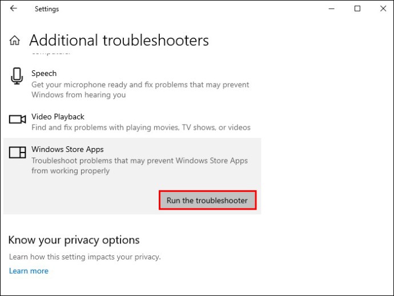394x296 pixels.
Task: Click the Windows Store Apps tile icon
Action: click(17, 153)
